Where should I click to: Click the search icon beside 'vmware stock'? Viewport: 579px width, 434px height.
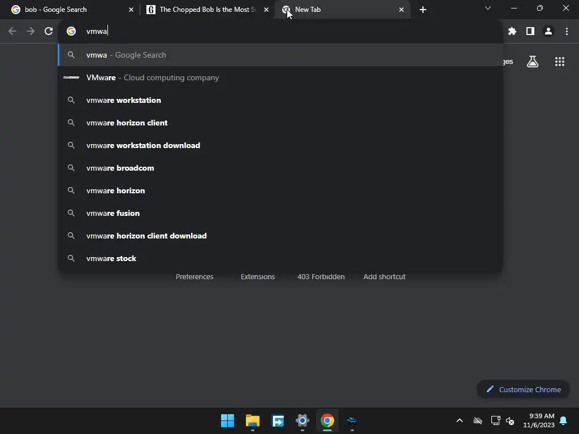[71, 258]
